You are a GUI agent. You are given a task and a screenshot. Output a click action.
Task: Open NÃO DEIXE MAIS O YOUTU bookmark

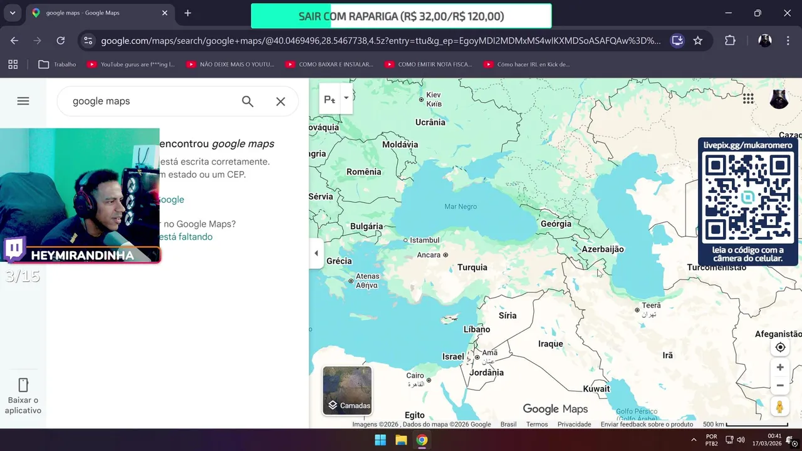[x=231, y=64]
